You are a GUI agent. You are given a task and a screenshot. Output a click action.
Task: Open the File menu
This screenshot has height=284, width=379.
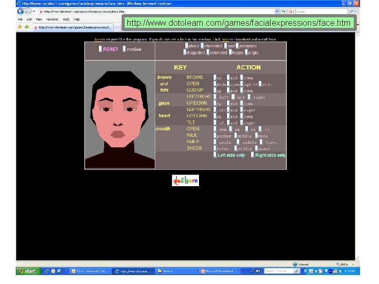(21, 19)
